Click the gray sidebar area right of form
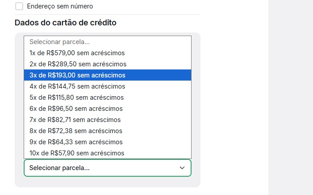This screenshot has height=195, width=313. [290, 98]
